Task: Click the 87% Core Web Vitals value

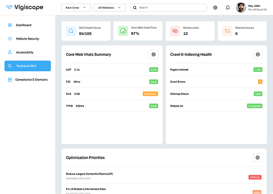Action: pyautogui.click(x=135, y=33)
